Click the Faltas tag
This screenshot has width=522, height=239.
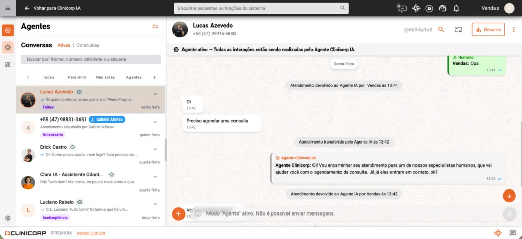pyautogui.click(x=48, y=107)
